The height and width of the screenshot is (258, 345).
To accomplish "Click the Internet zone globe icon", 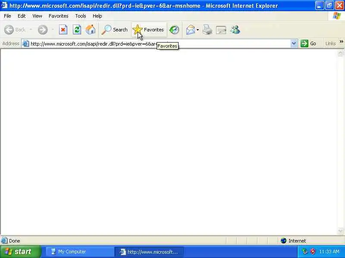I will 283,241.
